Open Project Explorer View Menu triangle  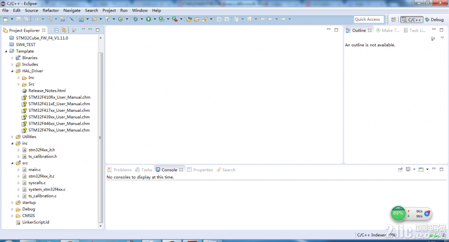(83, 30)
